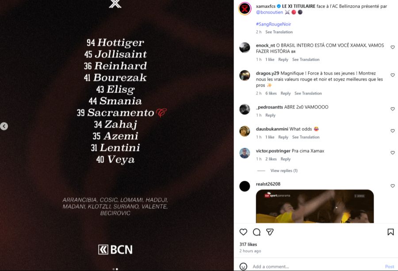Screen dimensions: 398x271
Task: Click the Add a comment field
Action: point(310,267)
